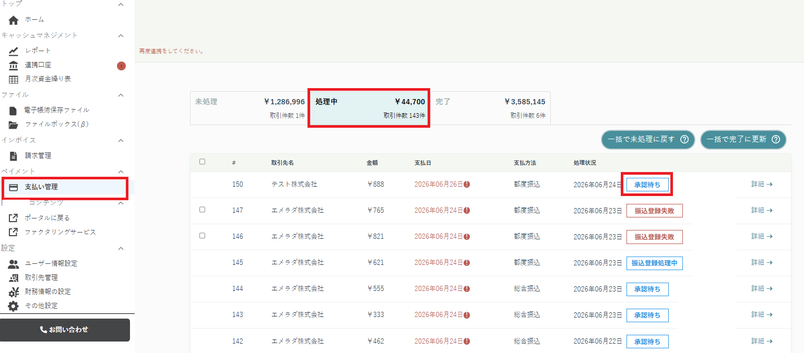Click the 取引先管理 building icon

pos(14,278)
